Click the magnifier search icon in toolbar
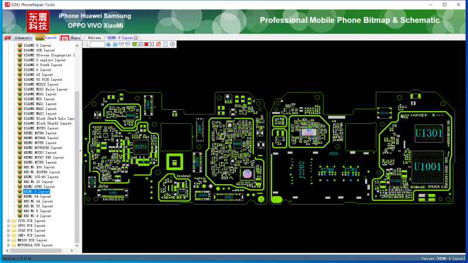Viewport: 468px width, 263px height. (86, 44)
